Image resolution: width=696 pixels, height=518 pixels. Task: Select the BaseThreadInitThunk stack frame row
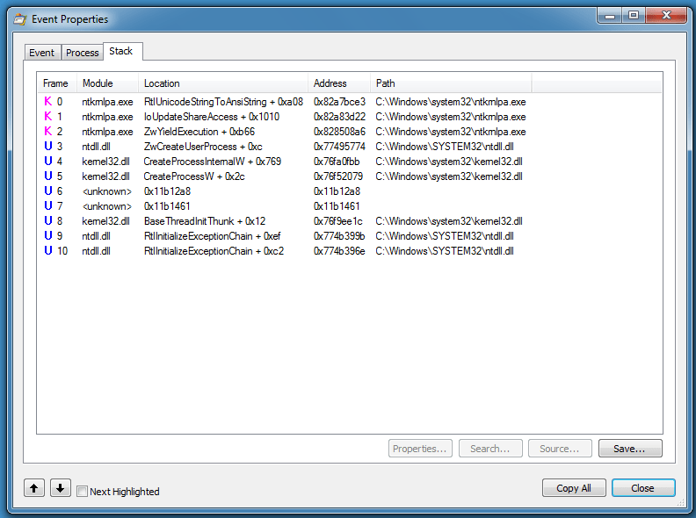204,221
